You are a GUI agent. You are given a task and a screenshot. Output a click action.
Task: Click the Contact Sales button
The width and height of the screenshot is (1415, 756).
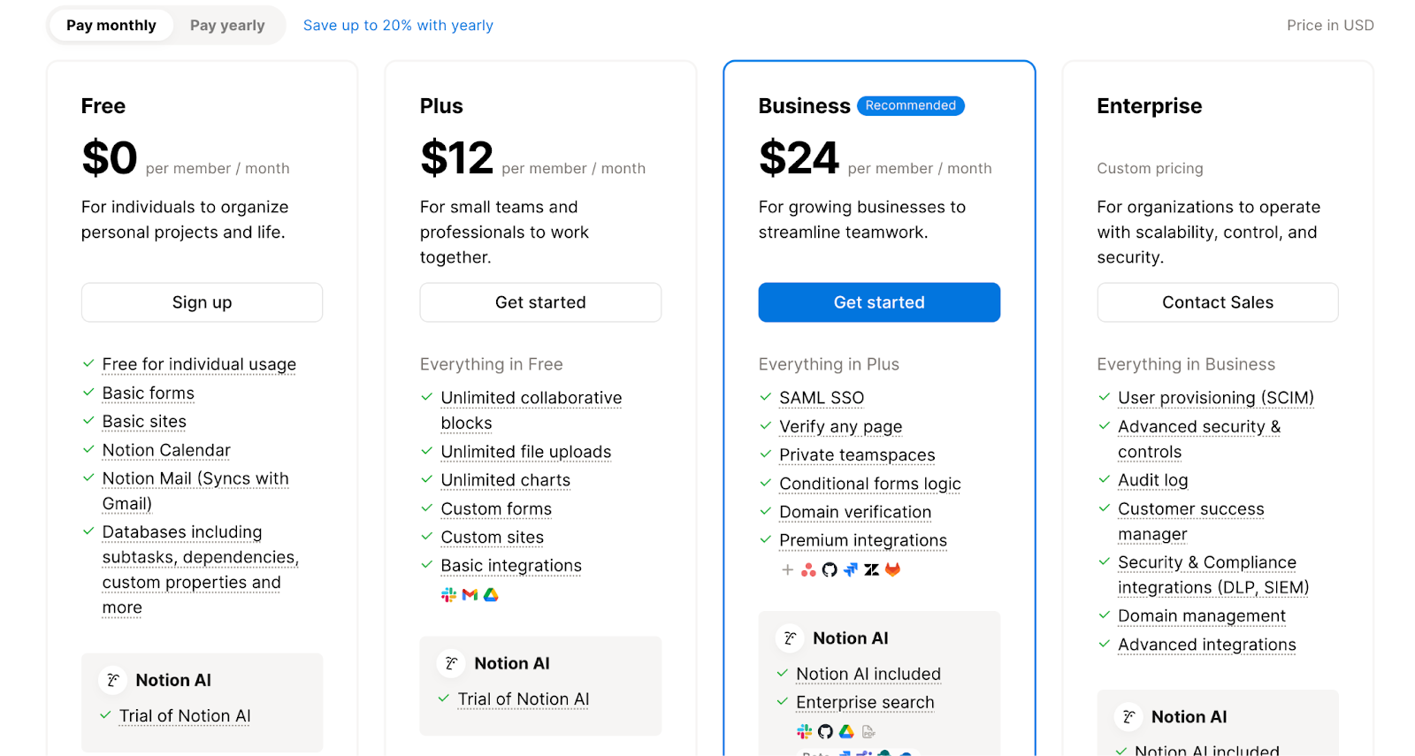click(1218, 302)
